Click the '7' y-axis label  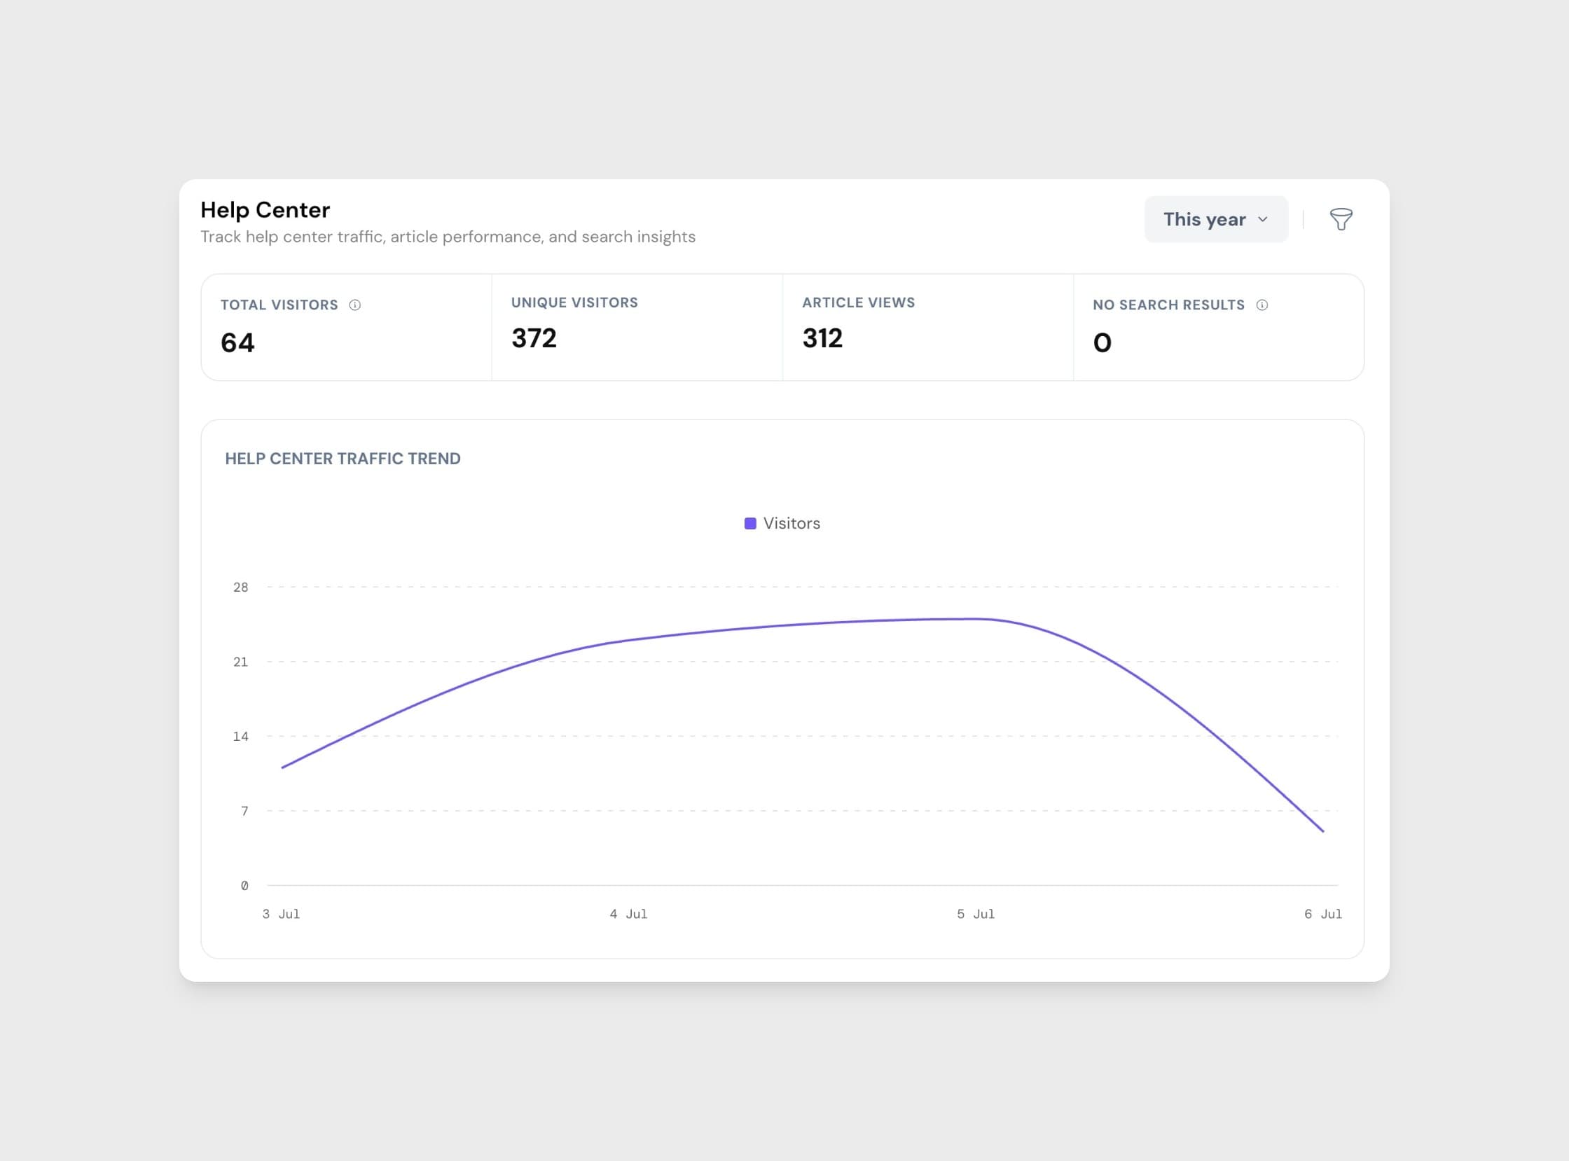click(244, 811)
